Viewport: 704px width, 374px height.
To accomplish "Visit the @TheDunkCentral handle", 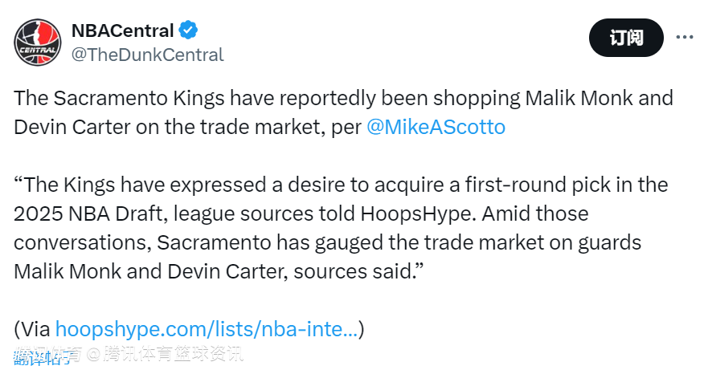I will 147,55.
